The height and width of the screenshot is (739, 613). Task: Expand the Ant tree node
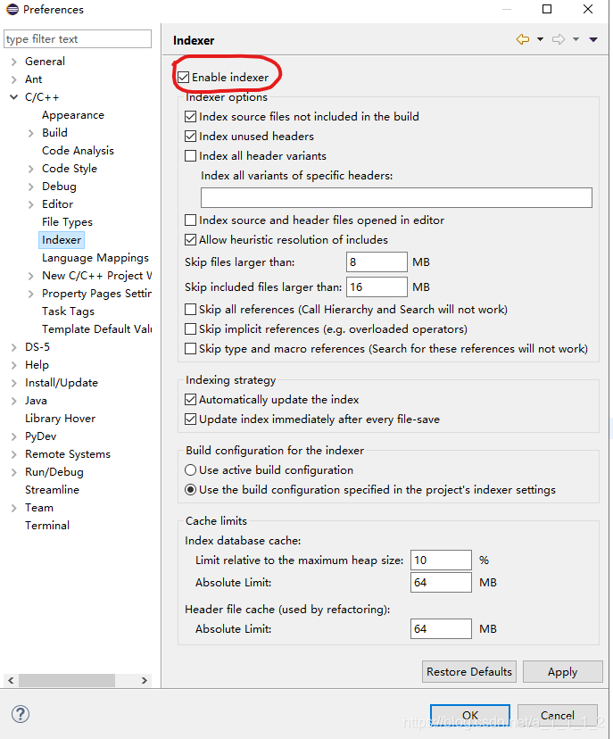[x=13, y=79]
